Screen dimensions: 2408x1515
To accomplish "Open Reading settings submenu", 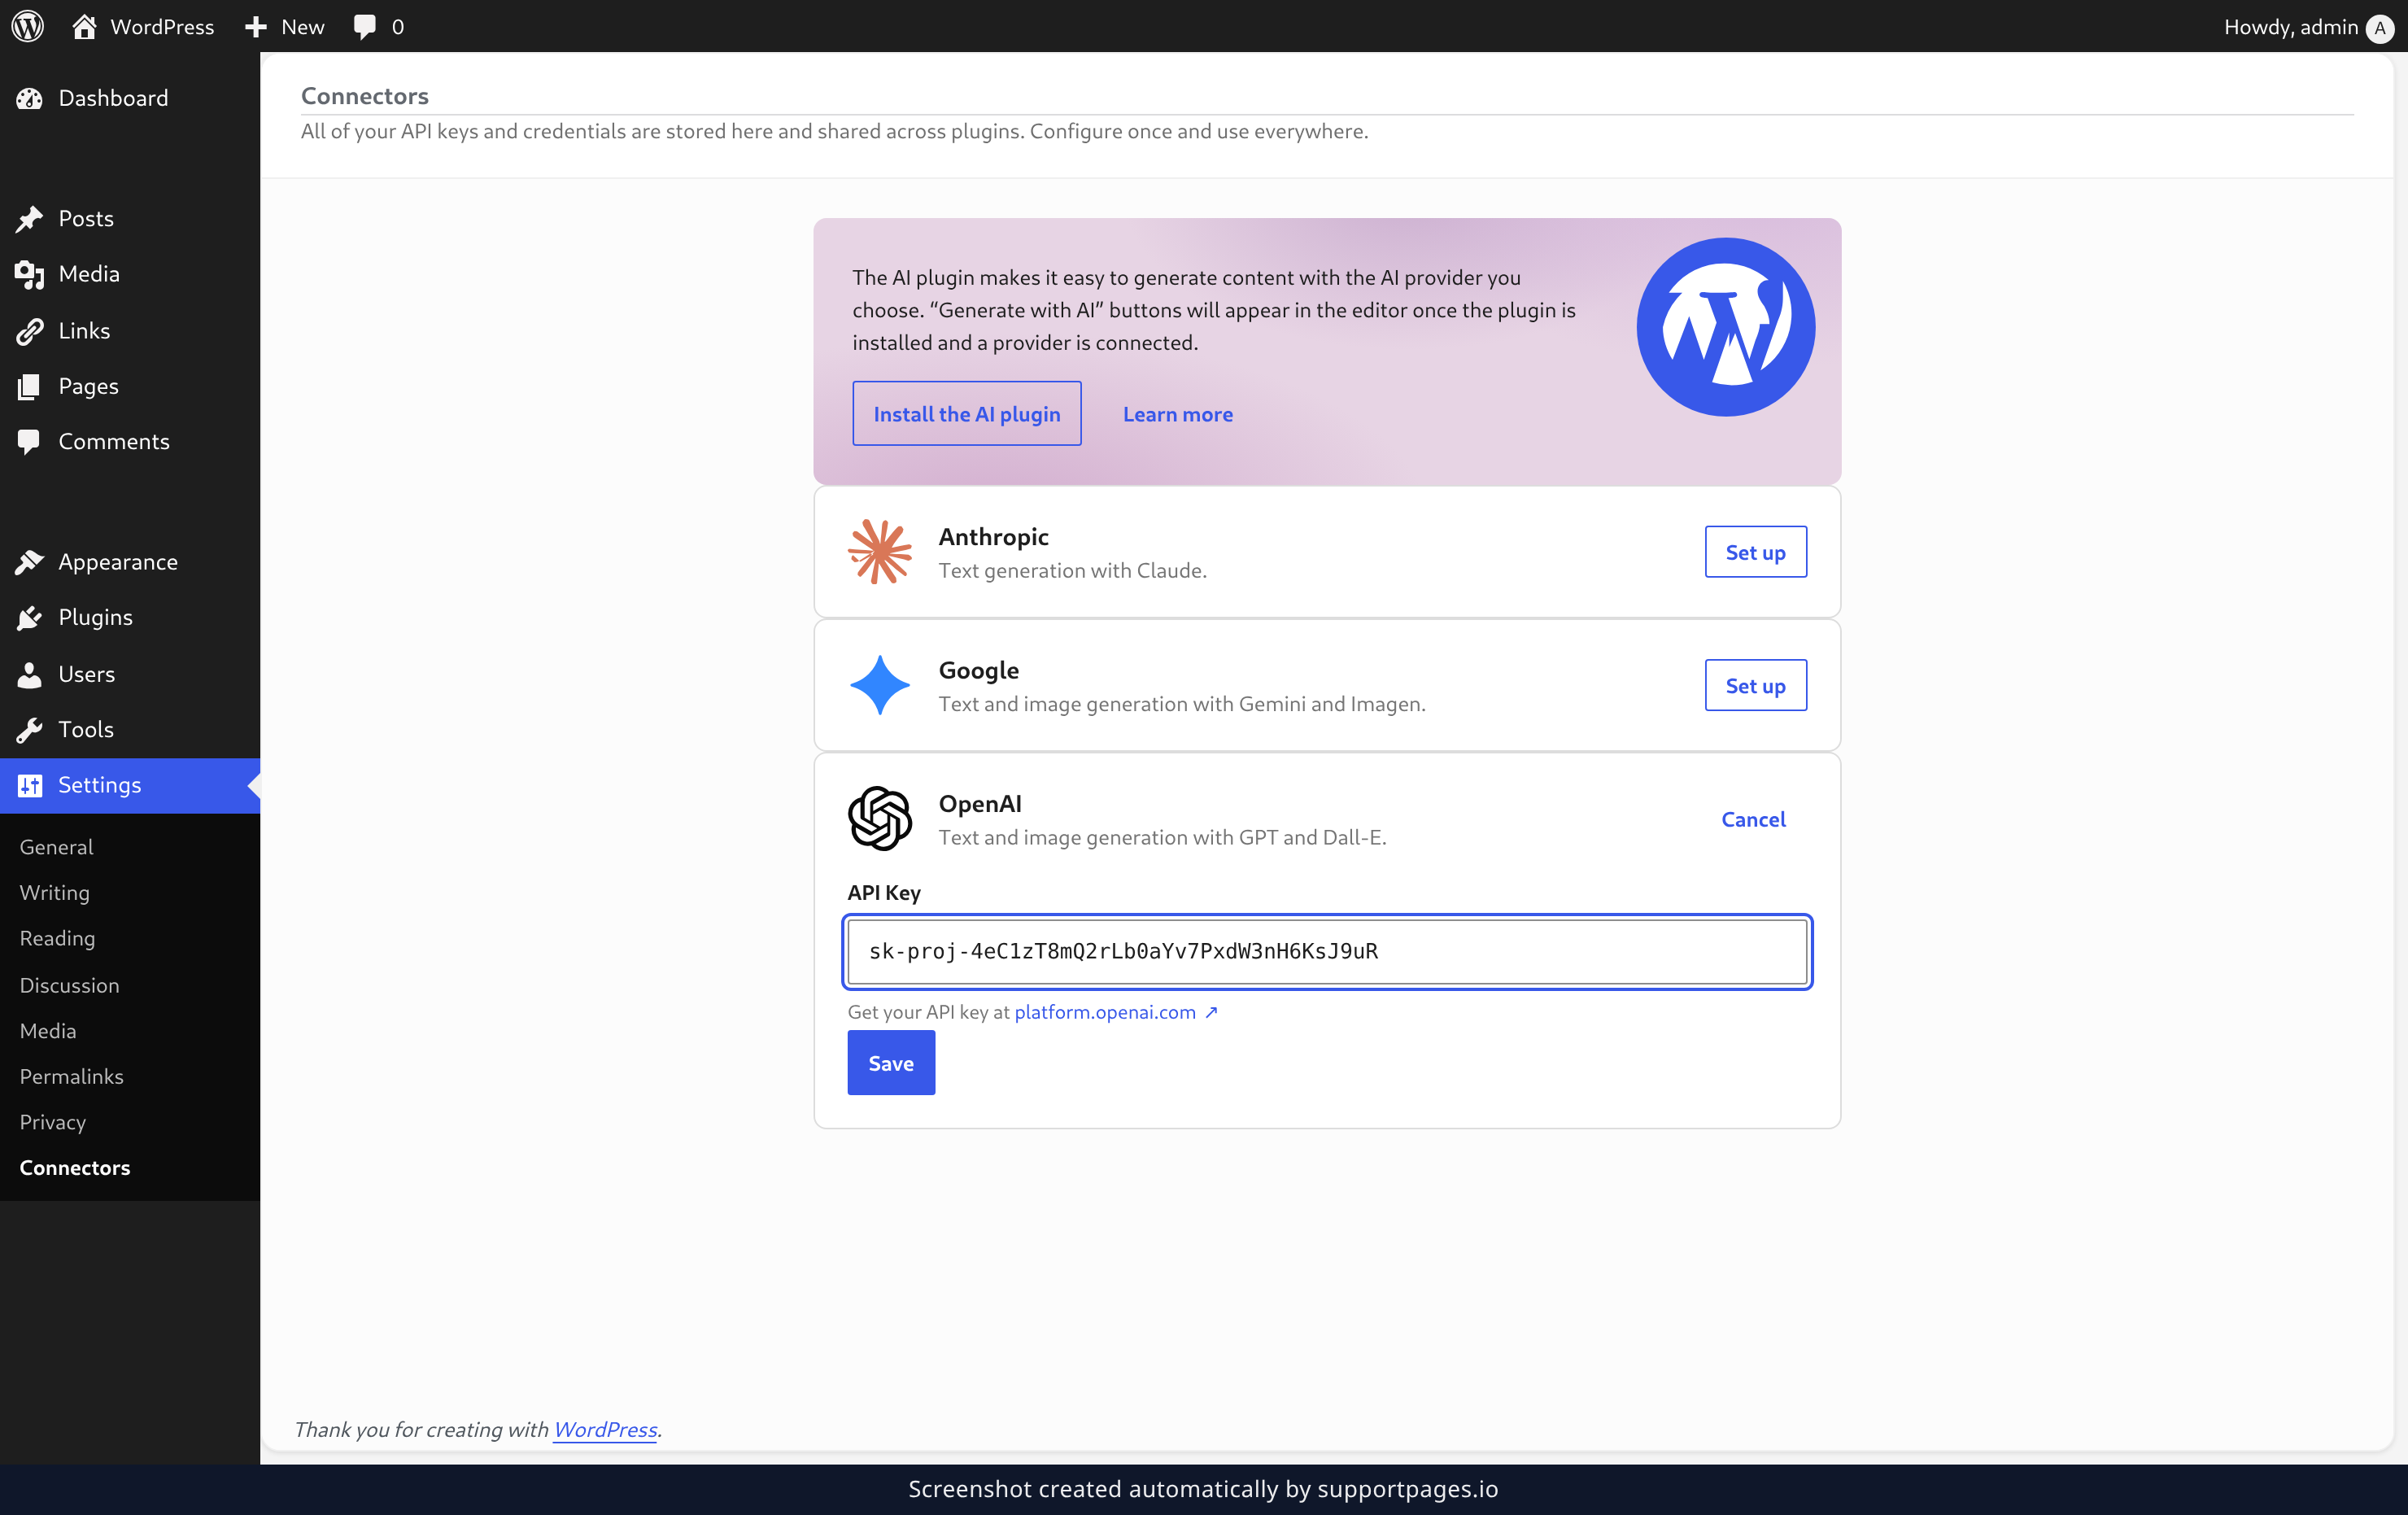I will pos(57,938).
